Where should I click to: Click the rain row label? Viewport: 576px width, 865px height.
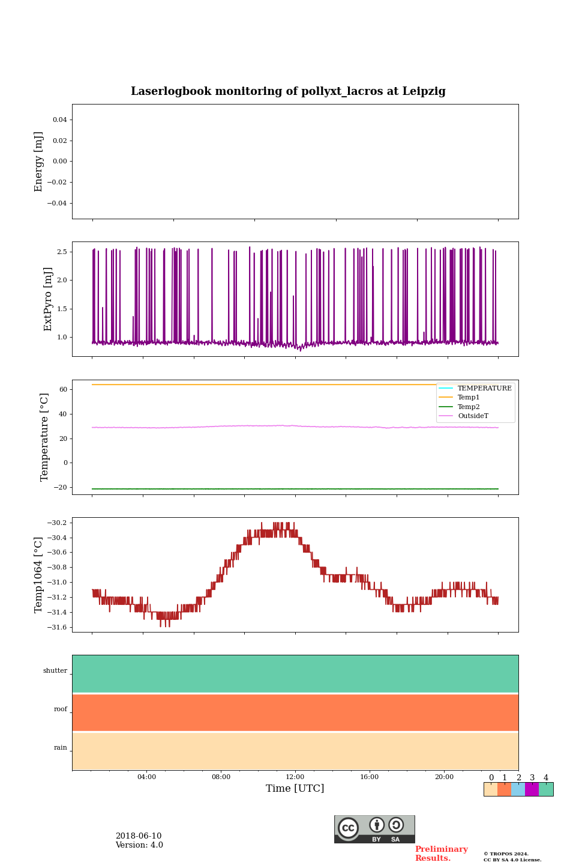[x=61, y=747]
